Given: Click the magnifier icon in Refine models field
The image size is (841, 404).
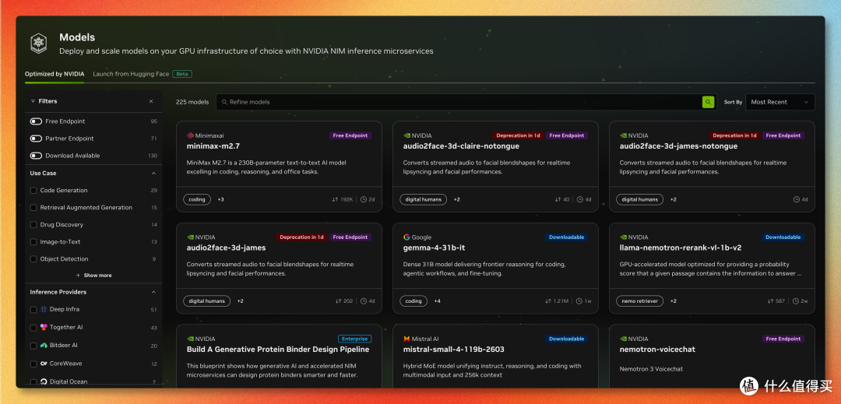Looking at the screenshot, I should click(225, 102).
